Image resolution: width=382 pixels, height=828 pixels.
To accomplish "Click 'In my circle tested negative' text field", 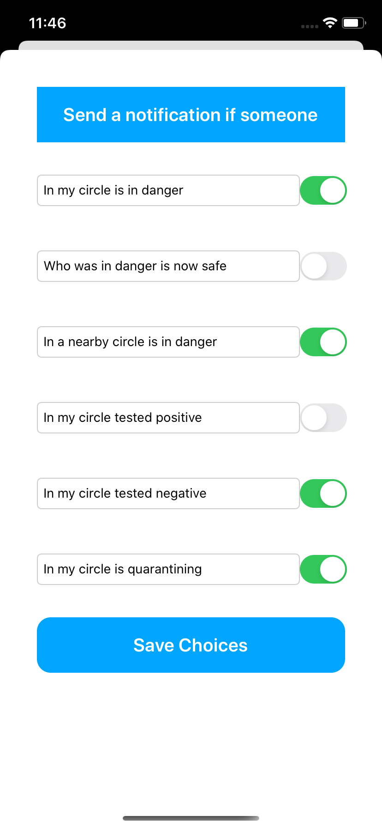I will point(168,493).
